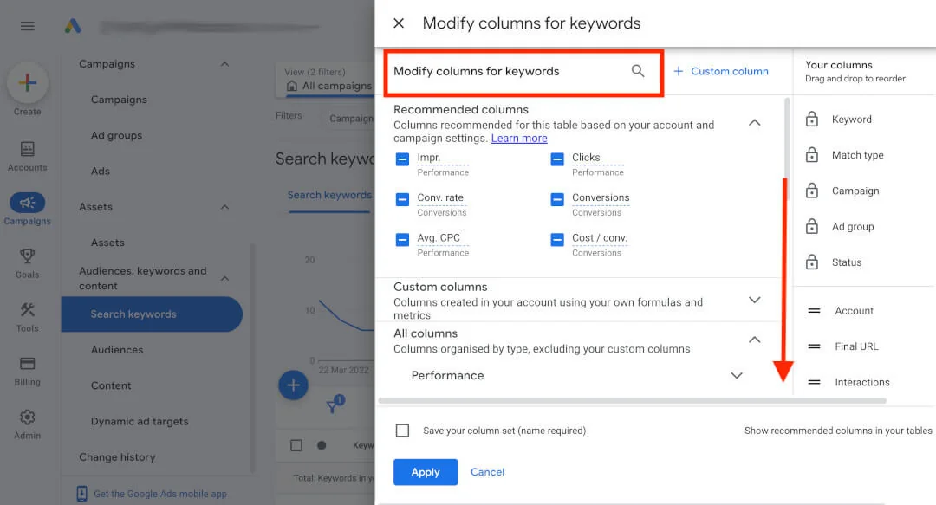The image size is (936, 505).
Task: Collapse the Campaigns sidebar group
Action: click(224, 64)
